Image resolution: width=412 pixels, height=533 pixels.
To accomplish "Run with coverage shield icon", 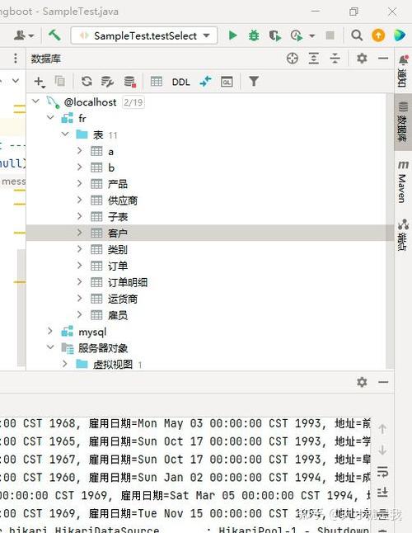I will pos(274,35).
